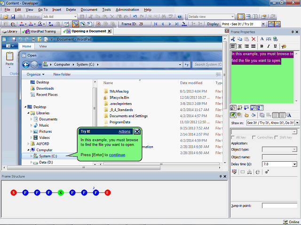Go to next frame arrow
301x225 pixels.
170,24
